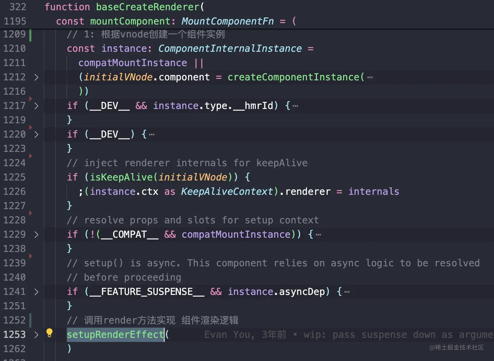
Task: Click the highlighted setupRenderEffect identifier
Action: coord(115,335)
